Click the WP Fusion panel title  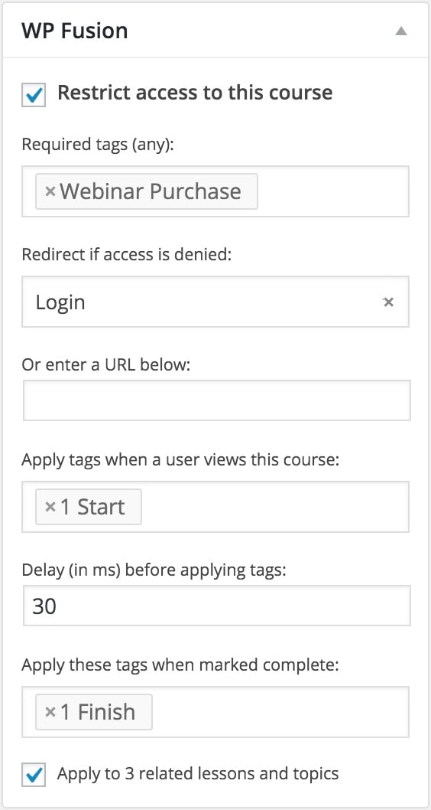75,31
